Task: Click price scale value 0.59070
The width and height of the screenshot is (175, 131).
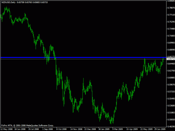Action: click(171, 85)
